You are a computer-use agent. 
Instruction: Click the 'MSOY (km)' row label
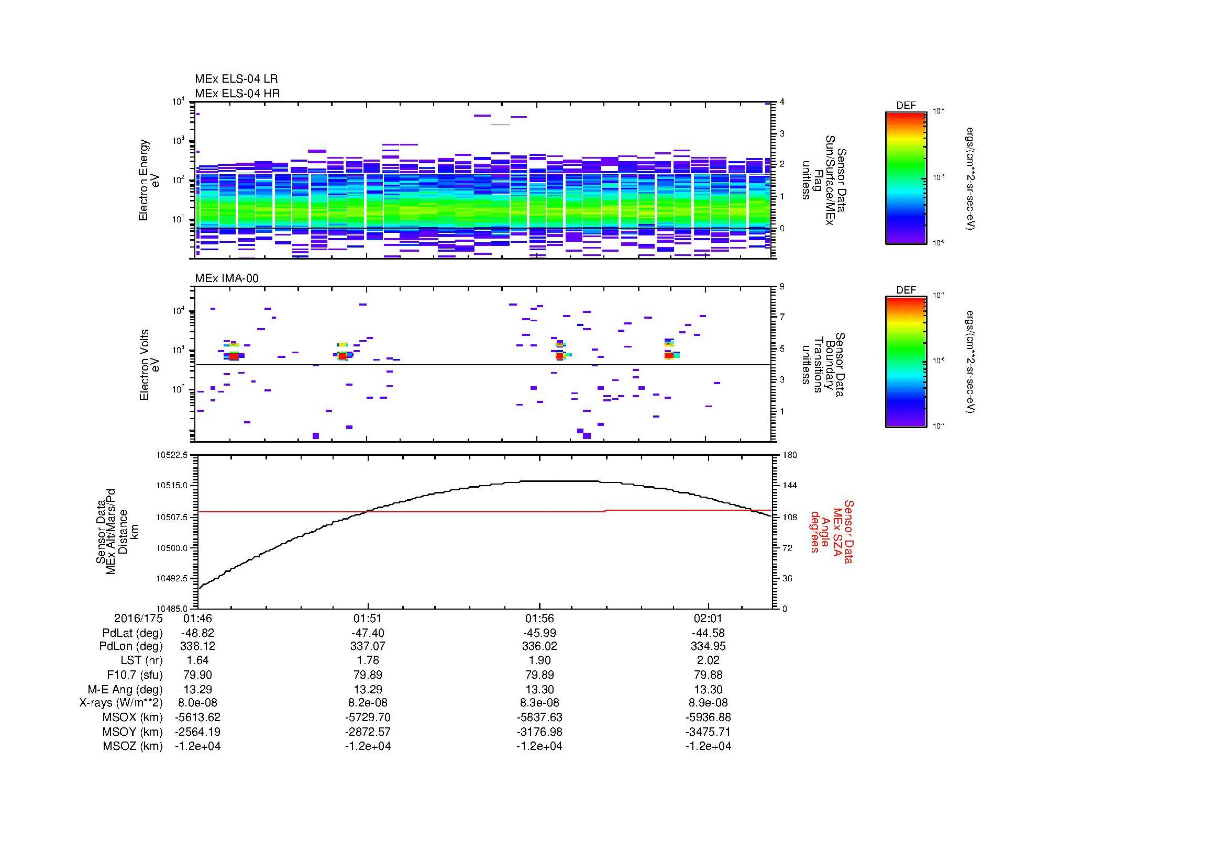pos(133,732)
